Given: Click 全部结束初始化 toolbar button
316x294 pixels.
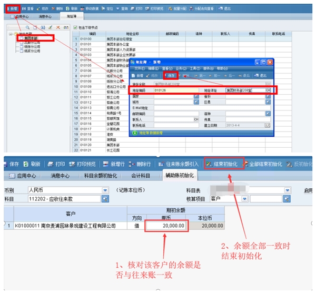Looking at the screenshot, I should (268, 164).
